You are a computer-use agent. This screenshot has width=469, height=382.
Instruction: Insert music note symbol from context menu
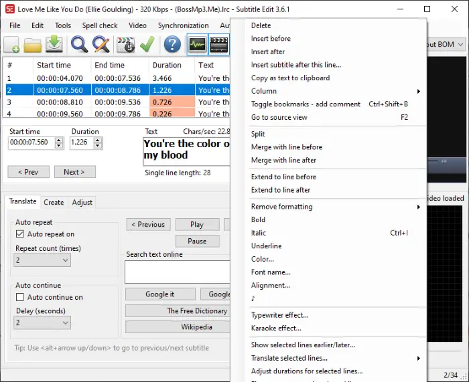(253, 298)
